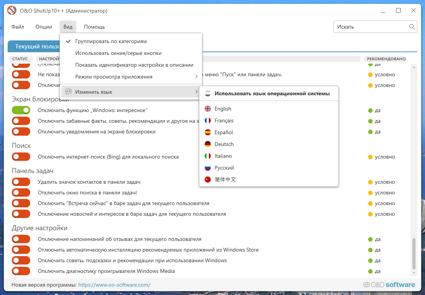Click the Другие настройки category heading
Screen dimensions: 425x295
point(40,228)
